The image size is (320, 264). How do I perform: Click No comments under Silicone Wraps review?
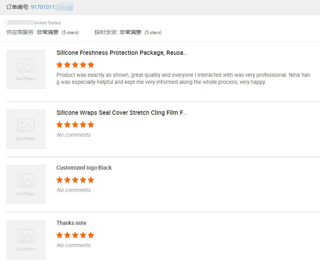(73, 135)
